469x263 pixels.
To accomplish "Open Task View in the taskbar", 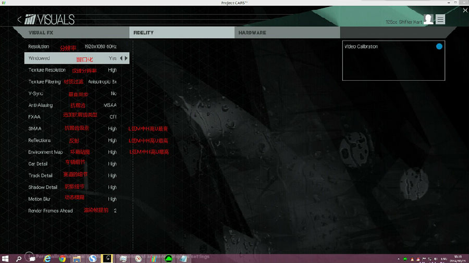I will [x=31, y=258].
